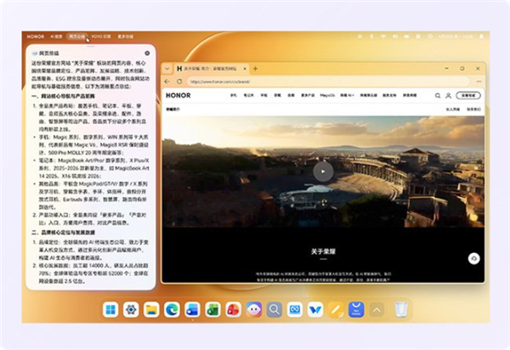
Task: Open MagicOS in the website navigation
Action: (x=327, y=95)
